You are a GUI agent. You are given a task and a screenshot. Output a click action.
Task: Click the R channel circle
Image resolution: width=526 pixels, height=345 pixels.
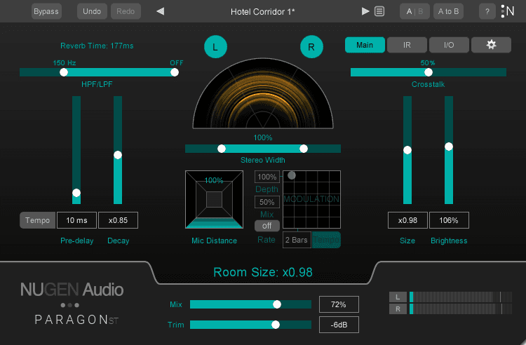point(311,47)
